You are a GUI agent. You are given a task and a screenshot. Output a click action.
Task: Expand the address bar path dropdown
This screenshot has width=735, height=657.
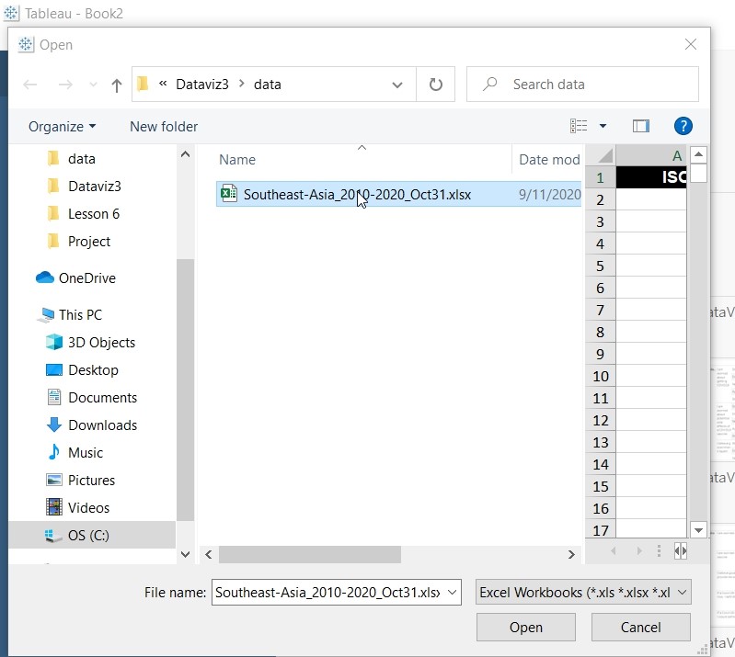coord(397,85)
